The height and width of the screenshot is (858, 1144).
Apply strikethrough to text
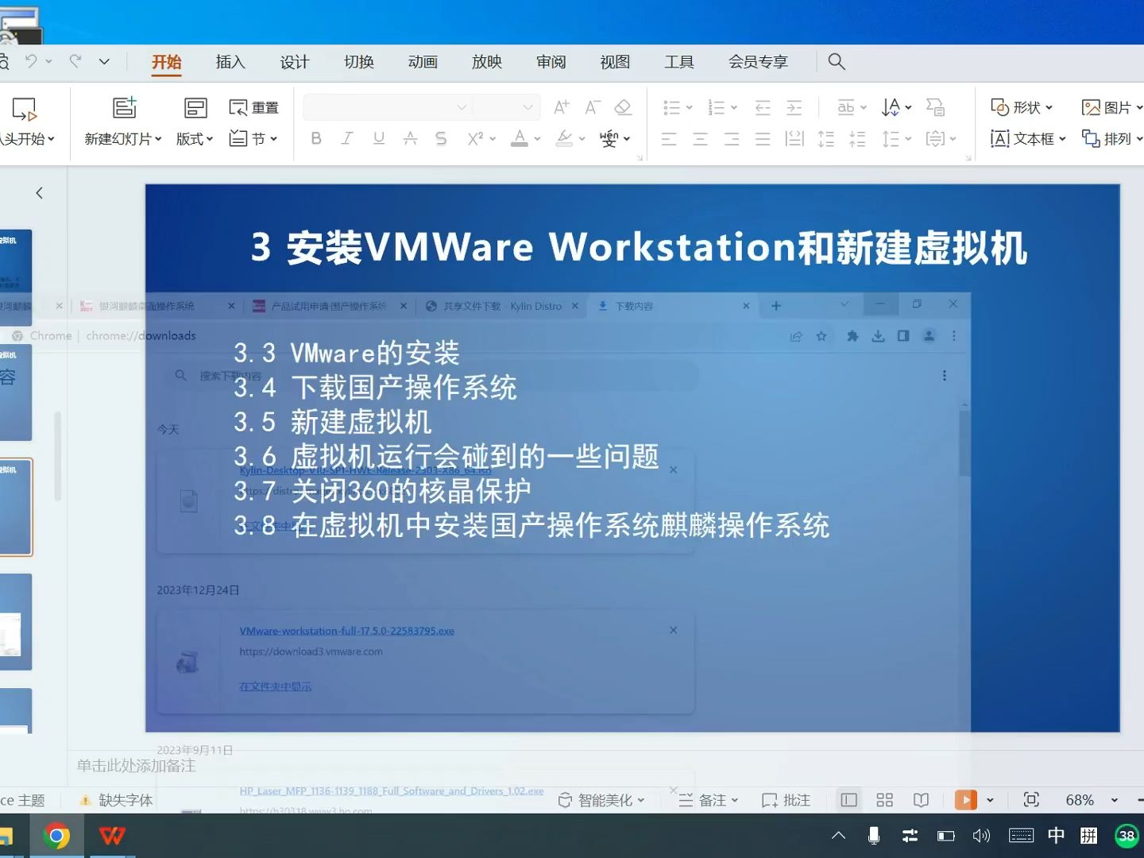(x=440, y=137)
